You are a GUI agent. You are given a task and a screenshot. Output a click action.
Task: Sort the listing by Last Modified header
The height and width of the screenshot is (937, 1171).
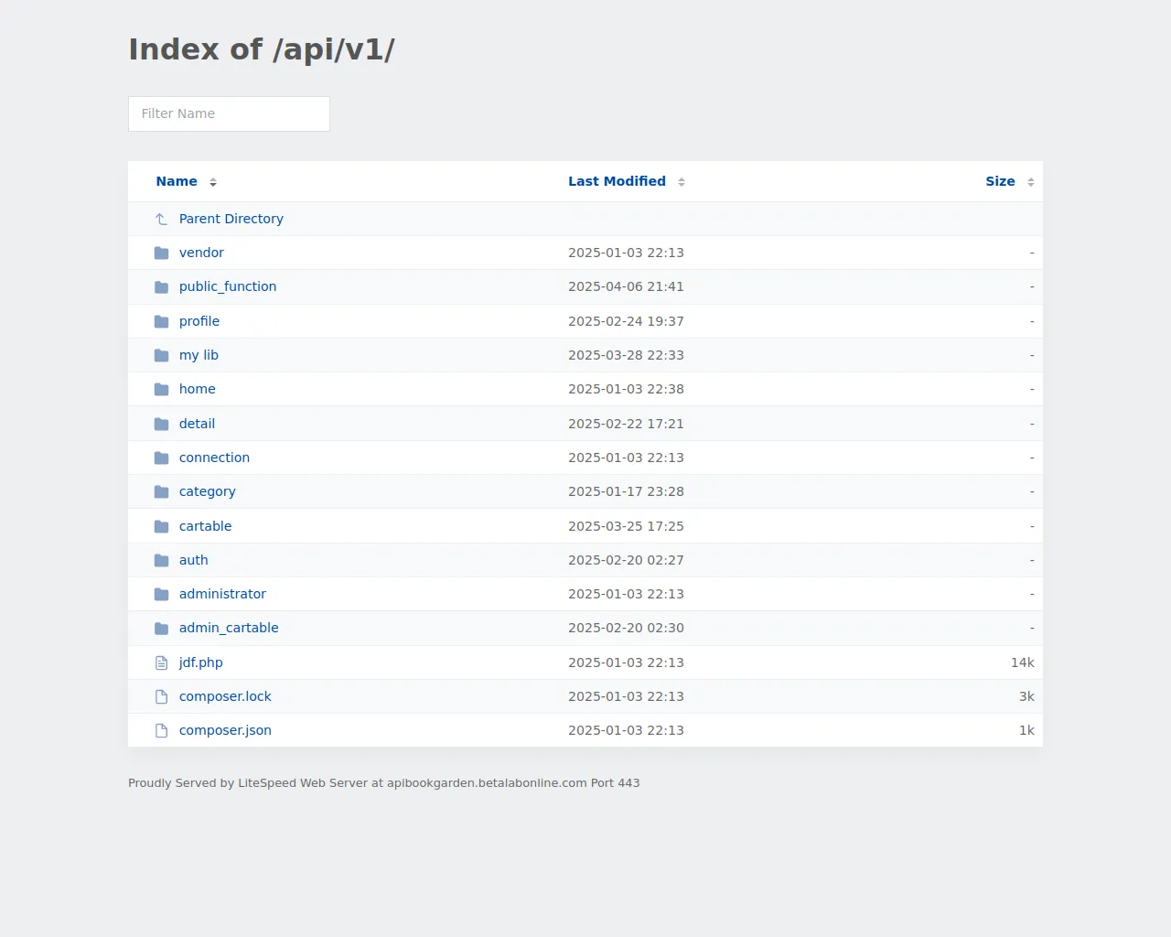(x=617, y=181)
